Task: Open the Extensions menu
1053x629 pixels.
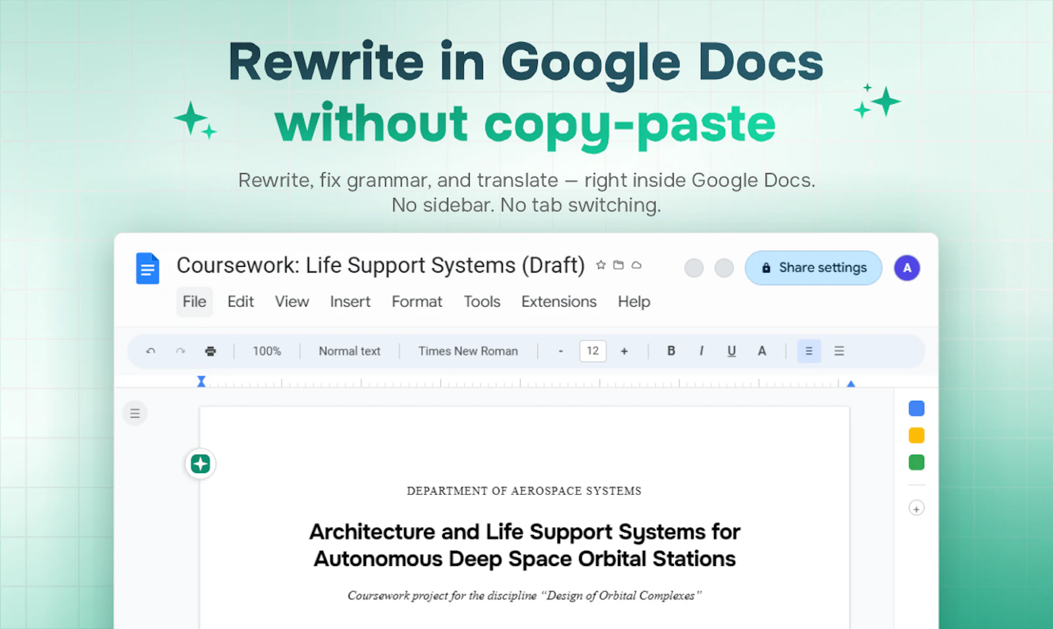Action: [x=559, y=302]
